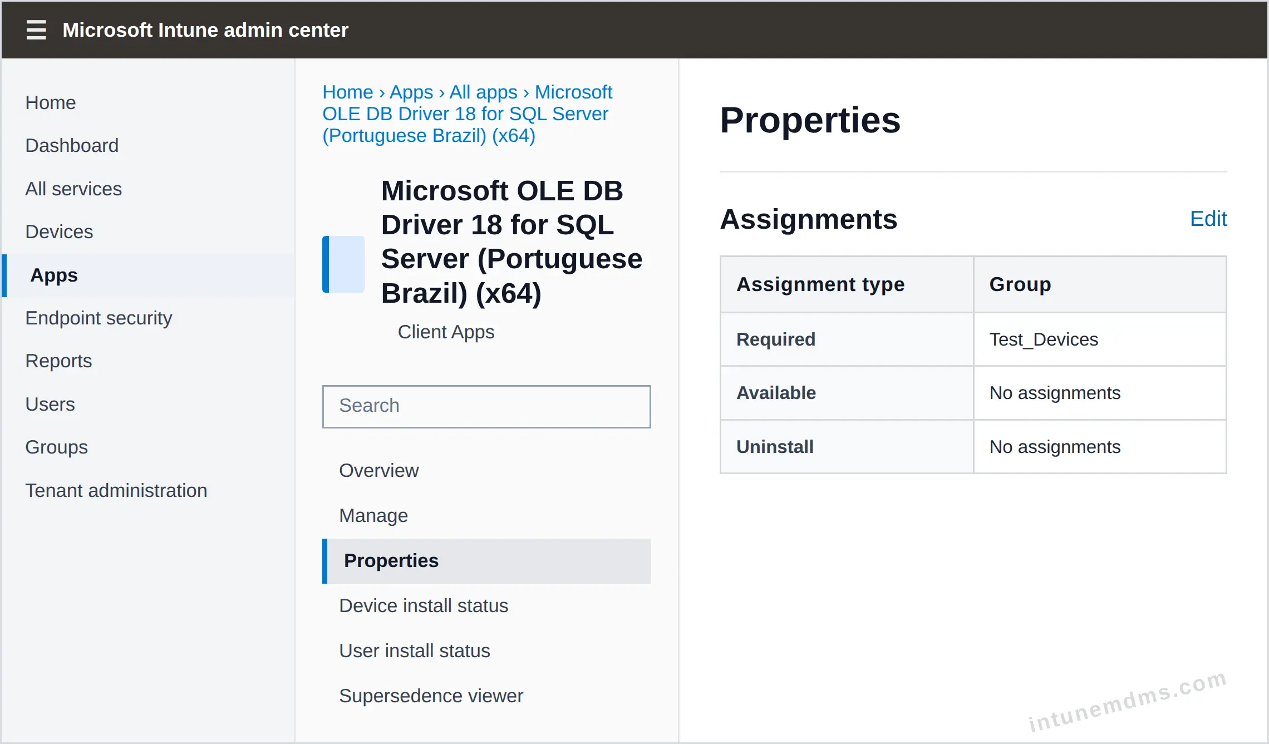Open All services in sidebar
The height and width of the screenshot is (744, 1269).
(73, 189)
